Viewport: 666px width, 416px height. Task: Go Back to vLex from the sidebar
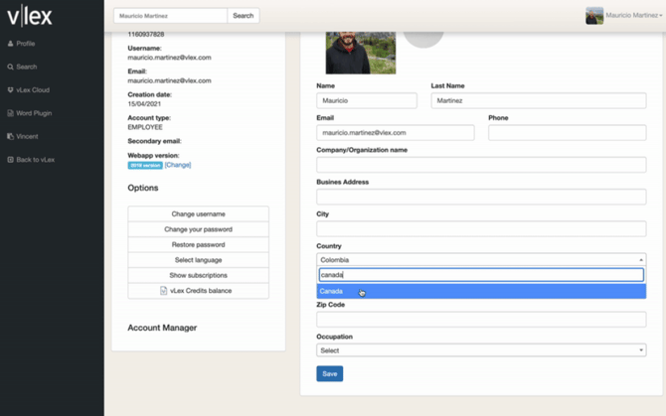coord(31,160)
